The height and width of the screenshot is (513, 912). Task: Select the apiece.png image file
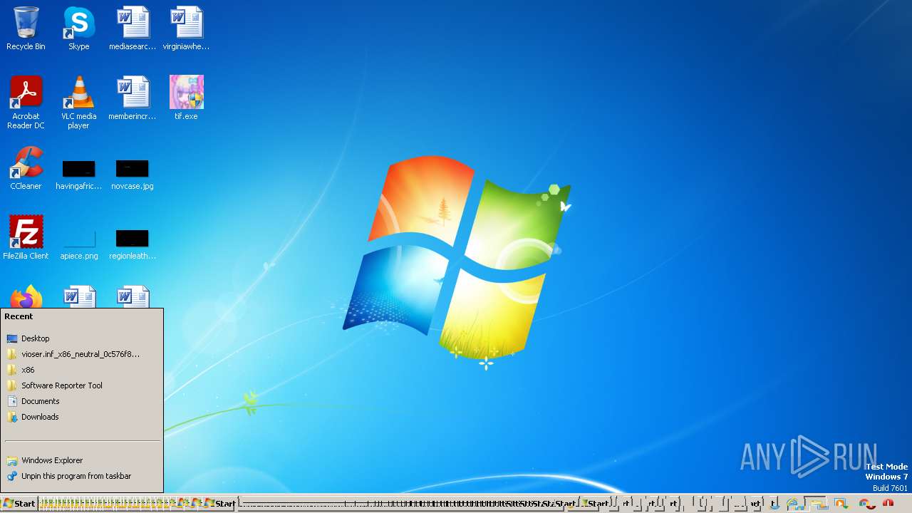tap(78, 244)
